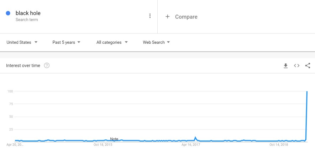This screenshot has width=315, height=154.
Task: Click the Oct 18, 2015 axis label
Action: point(103,144)
